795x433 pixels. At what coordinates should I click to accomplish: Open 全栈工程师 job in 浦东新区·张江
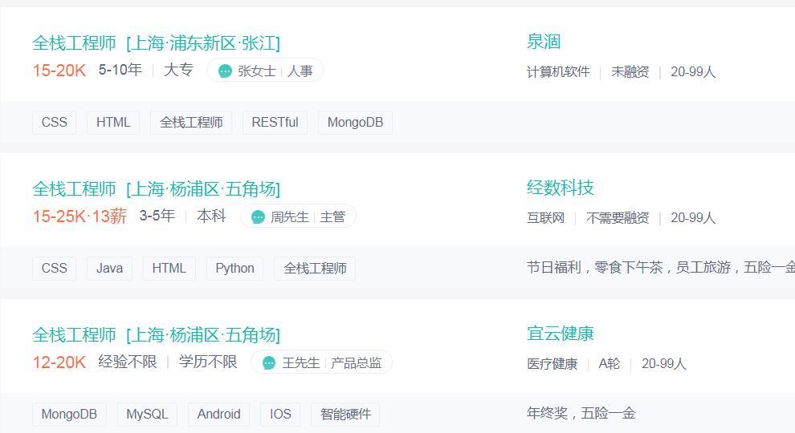(156, 43)
